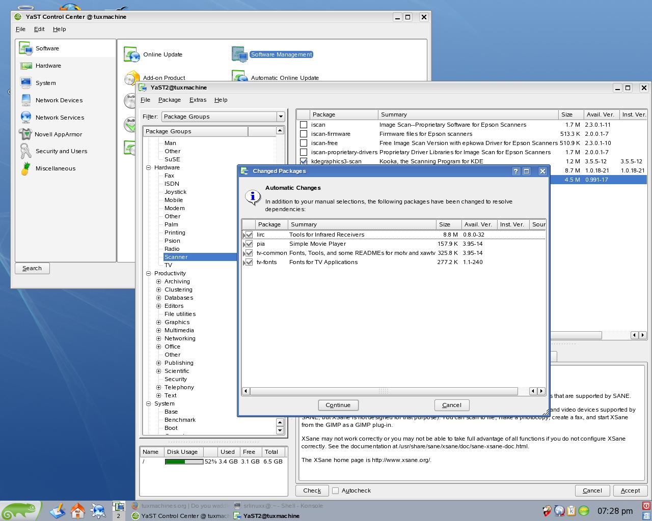Click the green openSUSE updater tray icon
The width and height of the screenshot is (652, 521).
[x=584, y=511]
